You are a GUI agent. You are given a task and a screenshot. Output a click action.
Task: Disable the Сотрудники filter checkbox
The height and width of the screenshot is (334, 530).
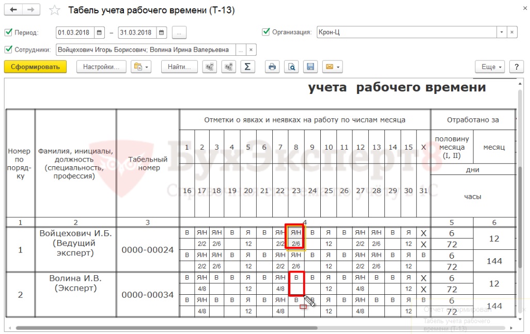(8, 50)
